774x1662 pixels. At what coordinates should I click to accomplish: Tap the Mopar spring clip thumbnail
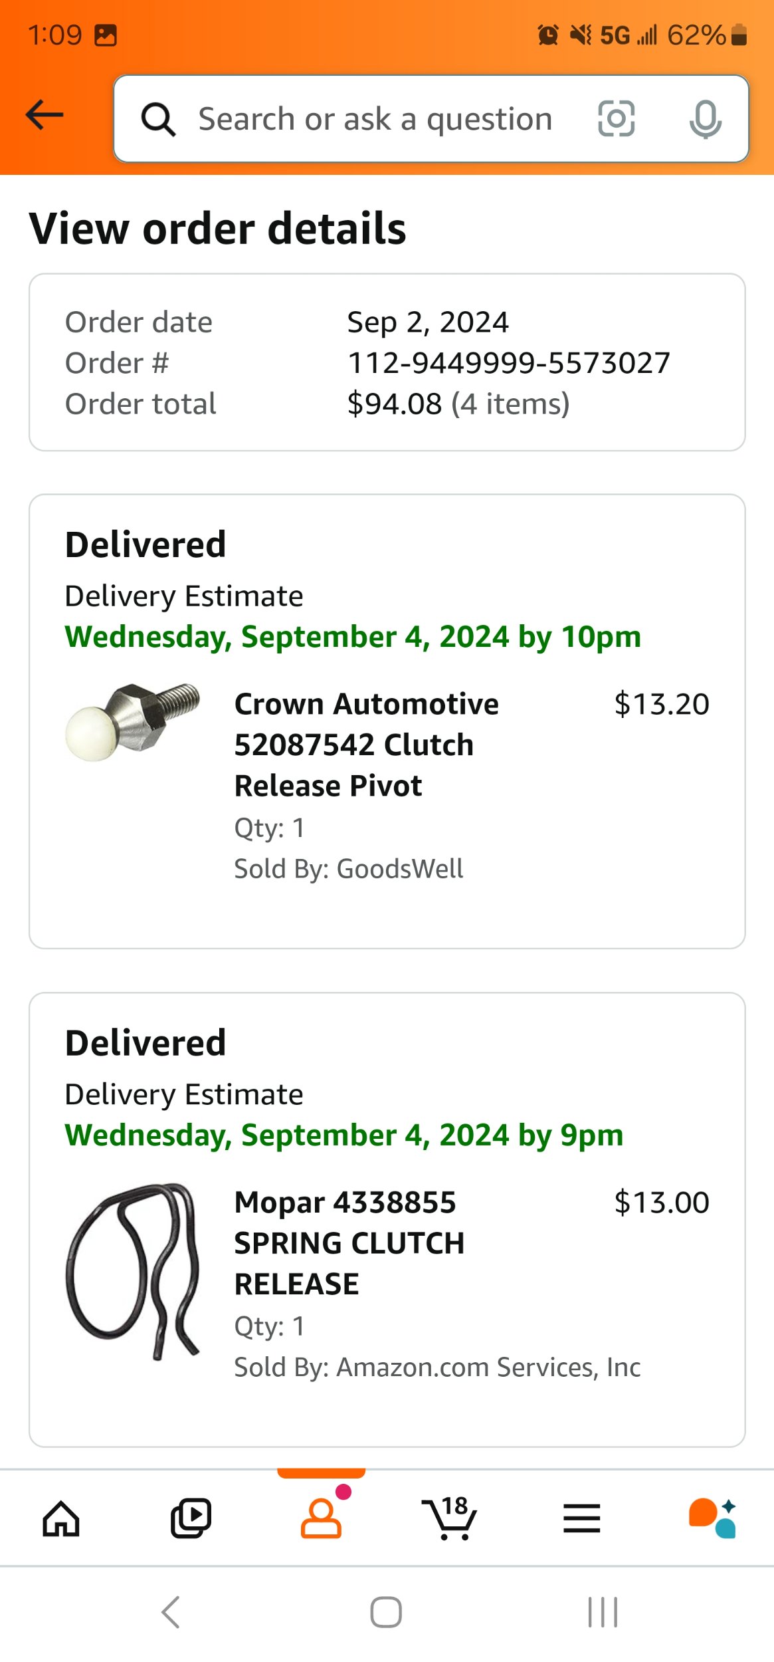(133, 1271)
